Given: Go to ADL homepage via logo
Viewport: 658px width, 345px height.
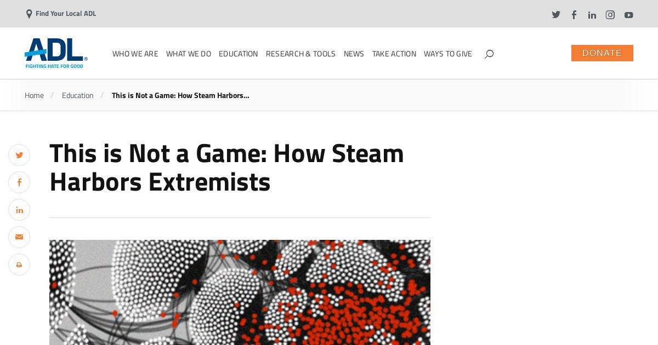Looking at the screenshot, I should [x=56, y=53].
